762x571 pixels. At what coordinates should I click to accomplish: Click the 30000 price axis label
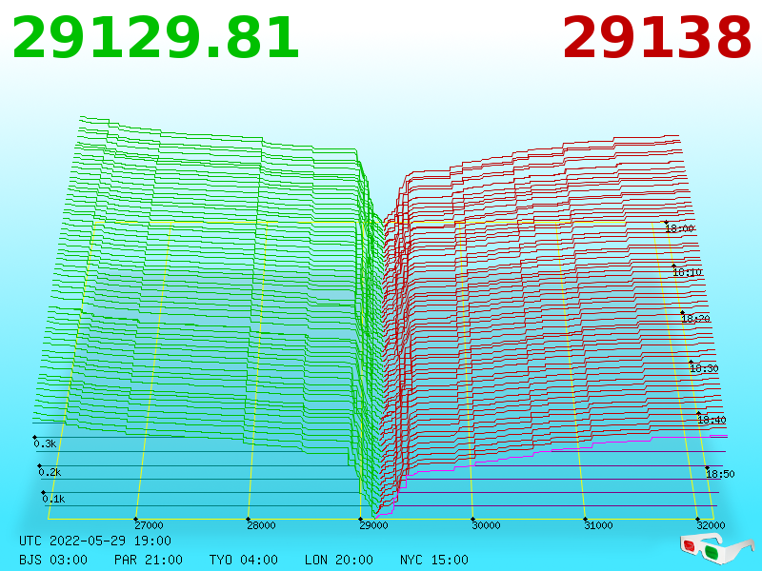click(x=486, y=525)
